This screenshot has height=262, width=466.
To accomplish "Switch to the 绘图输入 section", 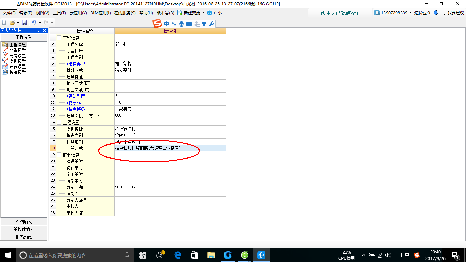I will pyautogui.click(x=24, y=222).
